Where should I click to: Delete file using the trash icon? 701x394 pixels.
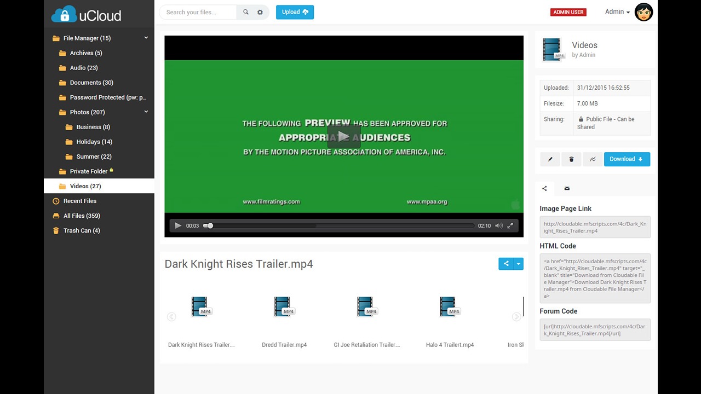coord(571,159)
